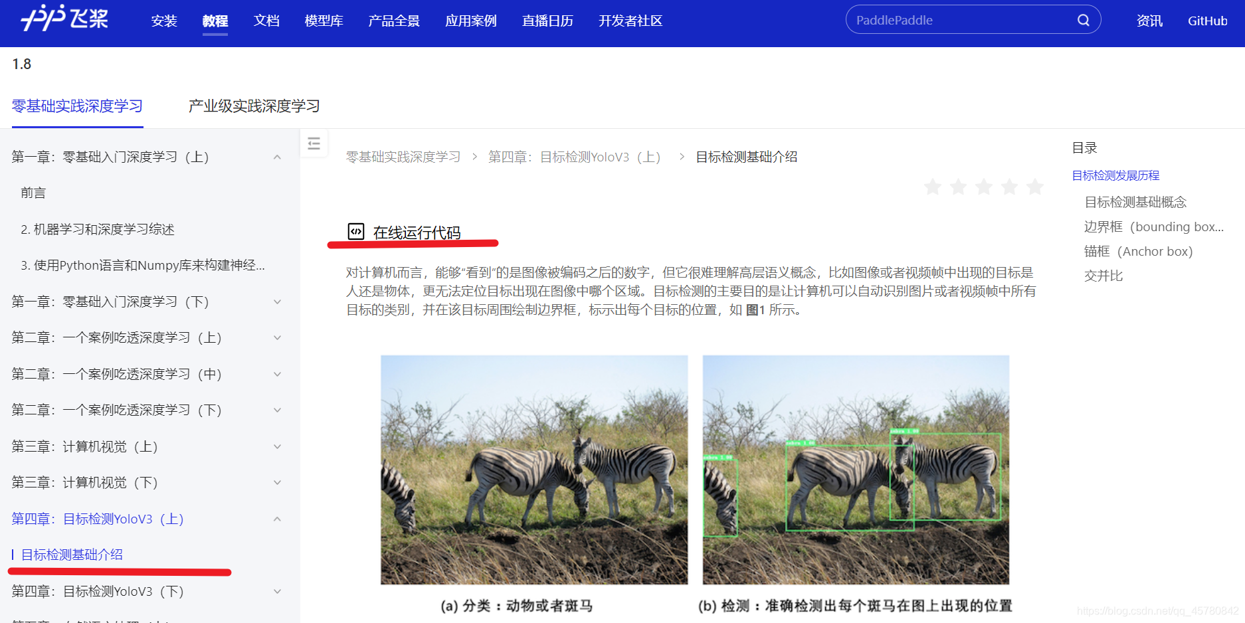Viewport: 1245px width, 623px height.
Task: Open the 模型库 menu item
Action: point(324,21)
